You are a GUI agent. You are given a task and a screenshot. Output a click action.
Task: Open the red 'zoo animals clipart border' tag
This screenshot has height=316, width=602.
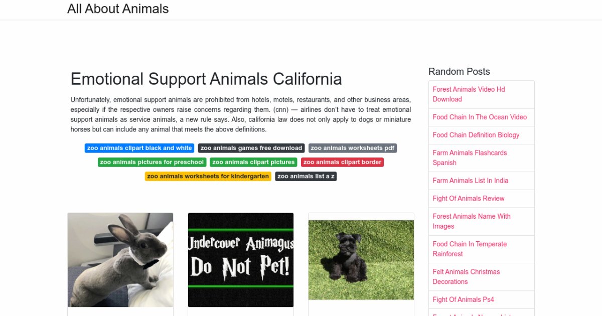(343, 162)
